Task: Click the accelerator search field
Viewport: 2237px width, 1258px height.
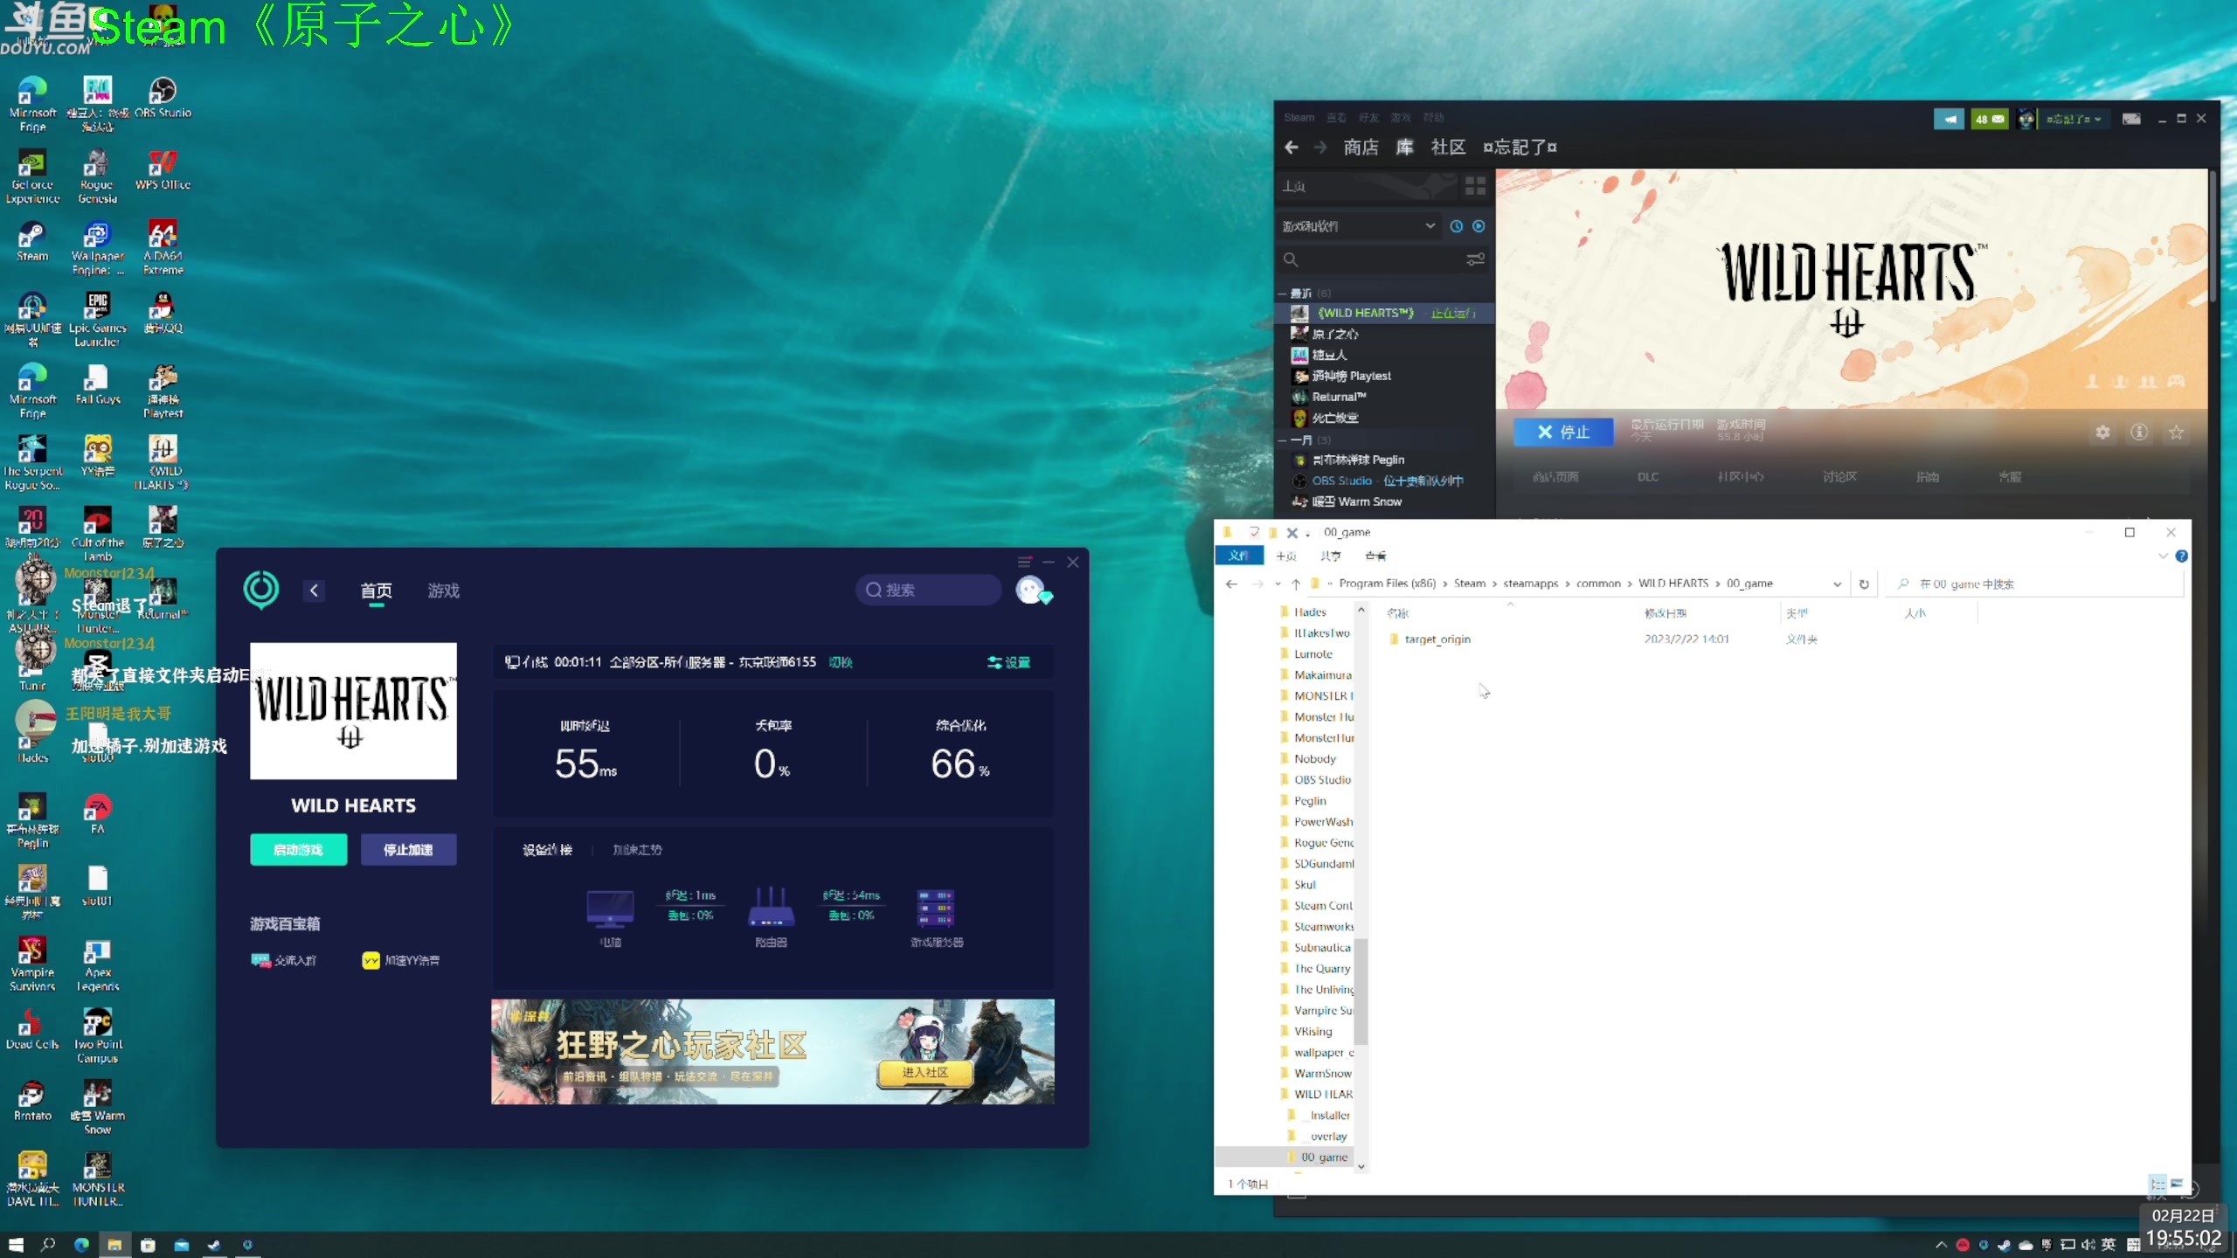Action: point(928,590)
